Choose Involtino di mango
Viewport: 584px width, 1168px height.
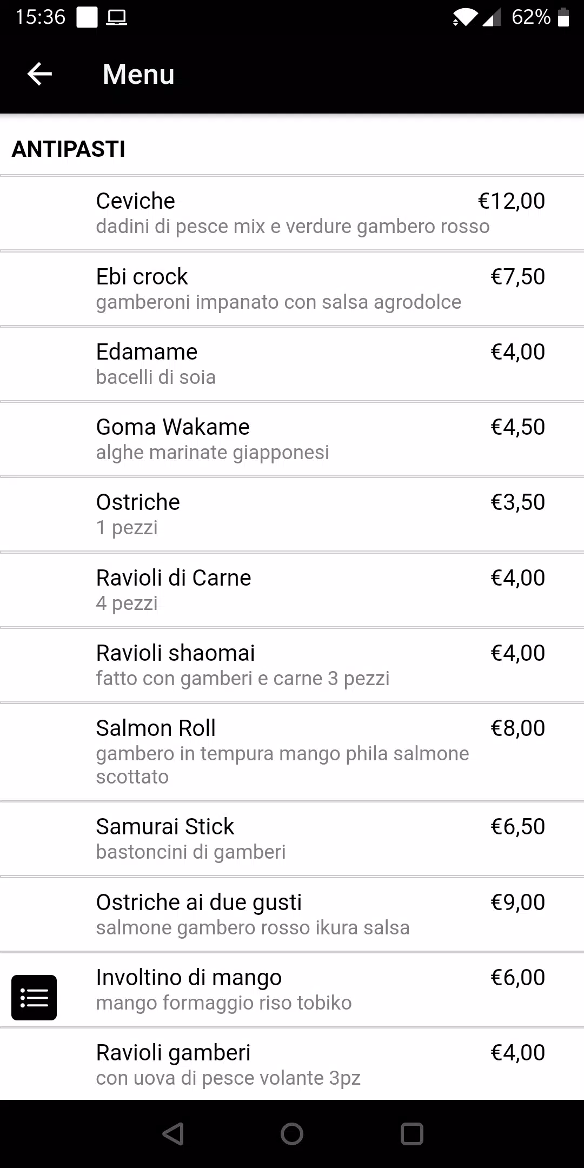(292, 990)
